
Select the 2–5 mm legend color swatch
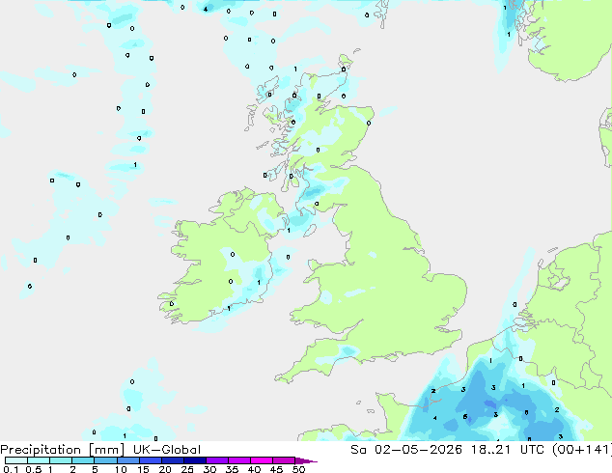pos(83,460)
